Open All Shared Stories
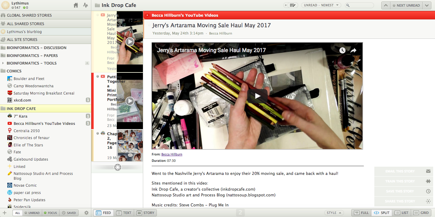The image size is (435, 217). click(x=46, y=24)
